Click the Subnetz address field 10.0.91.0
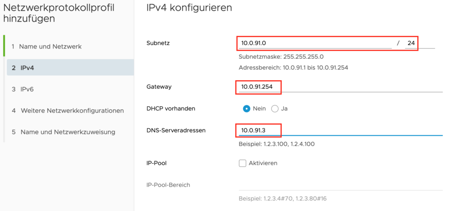Screen dimensions: 456x211 tap(315, 43)
